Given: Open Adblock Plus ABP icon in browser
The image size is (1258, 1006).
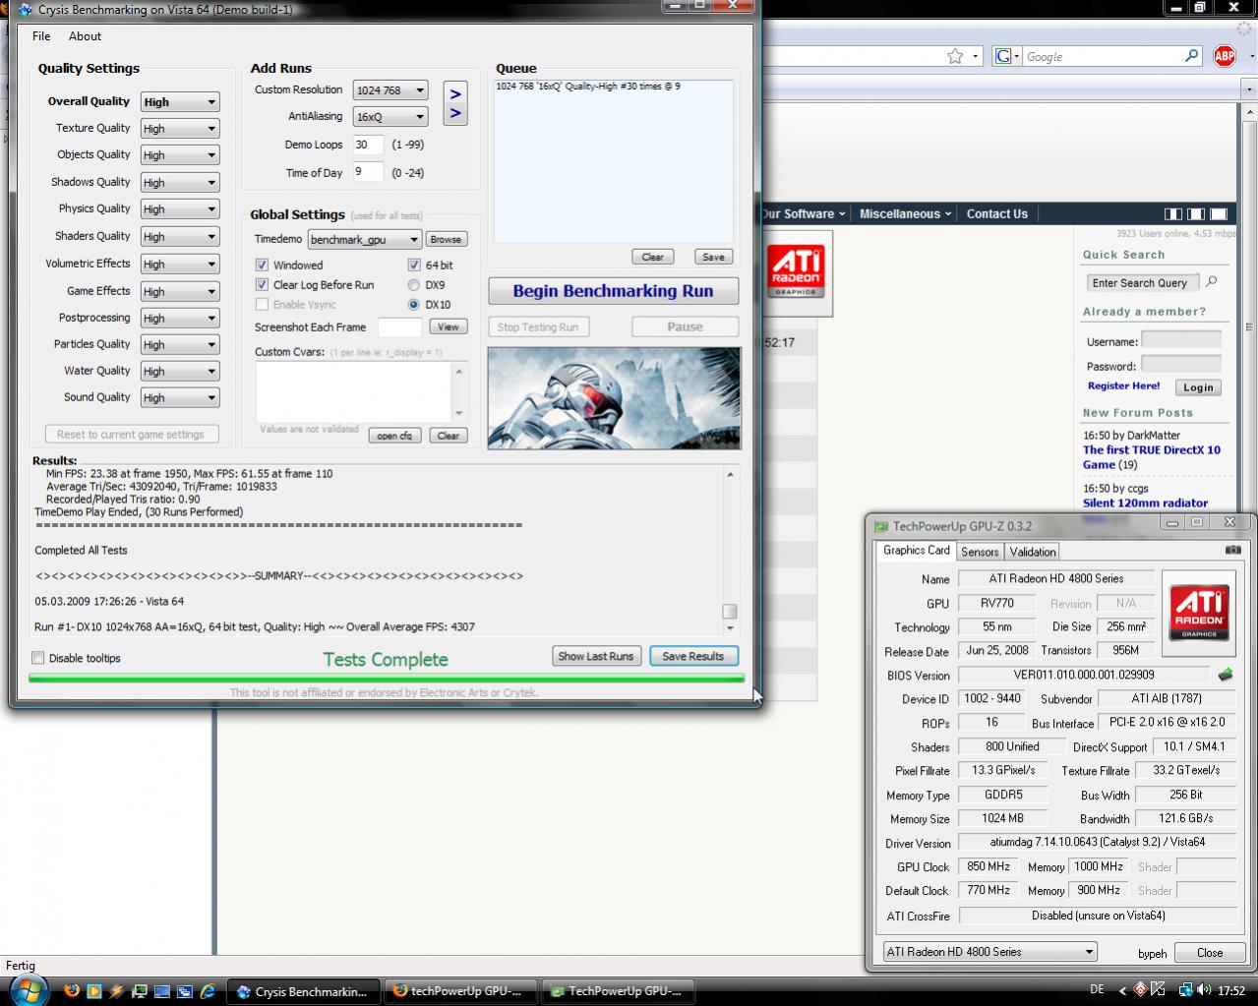Looking at the screenshot, I should click(1225, 56).
